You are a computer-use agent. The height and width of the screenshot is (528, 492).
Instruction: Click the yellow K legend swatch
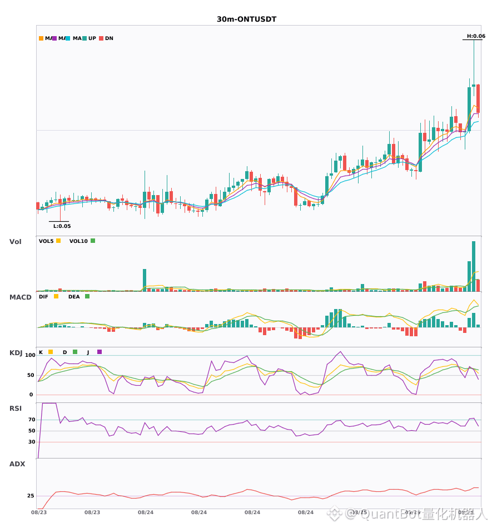coord(51,352)
